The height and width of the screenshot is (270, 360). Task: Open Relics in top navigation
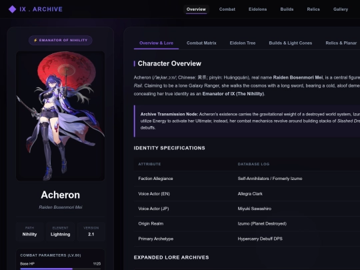pyautogui.click(x=313, y=9)
